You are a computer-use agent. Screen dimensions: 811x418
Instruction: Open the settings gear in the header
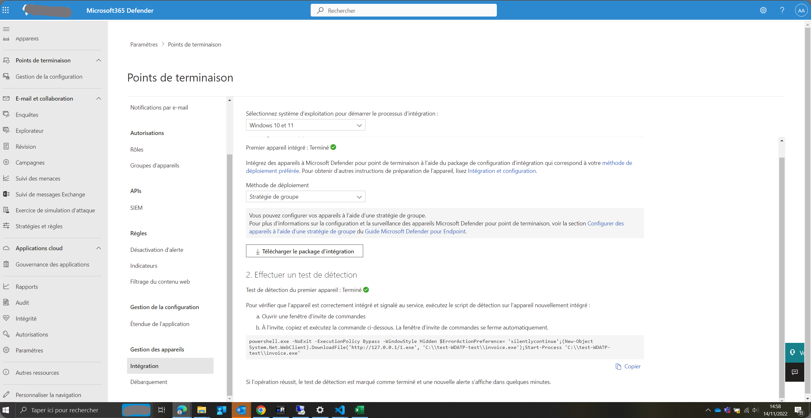(x=763, y=10)
